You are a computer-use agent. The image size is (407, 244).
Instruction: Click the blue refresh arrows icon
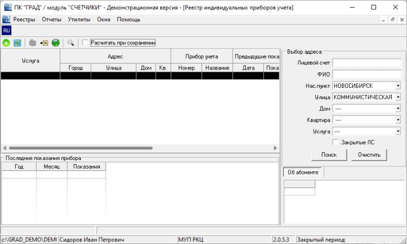pos(17,43)
